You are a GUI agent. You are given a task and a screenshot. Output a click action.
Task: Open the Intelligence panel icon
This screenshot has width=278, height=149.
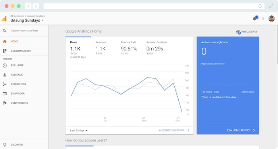[x=238, y=32]
